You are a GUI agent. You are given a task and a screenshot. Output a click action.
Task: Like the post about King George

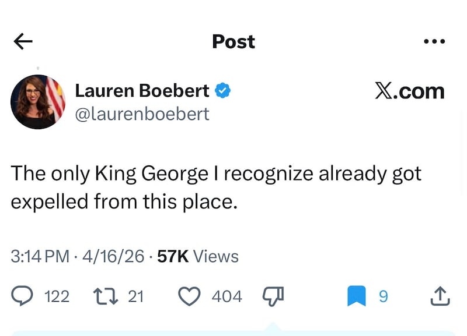(x=190, y=296)
